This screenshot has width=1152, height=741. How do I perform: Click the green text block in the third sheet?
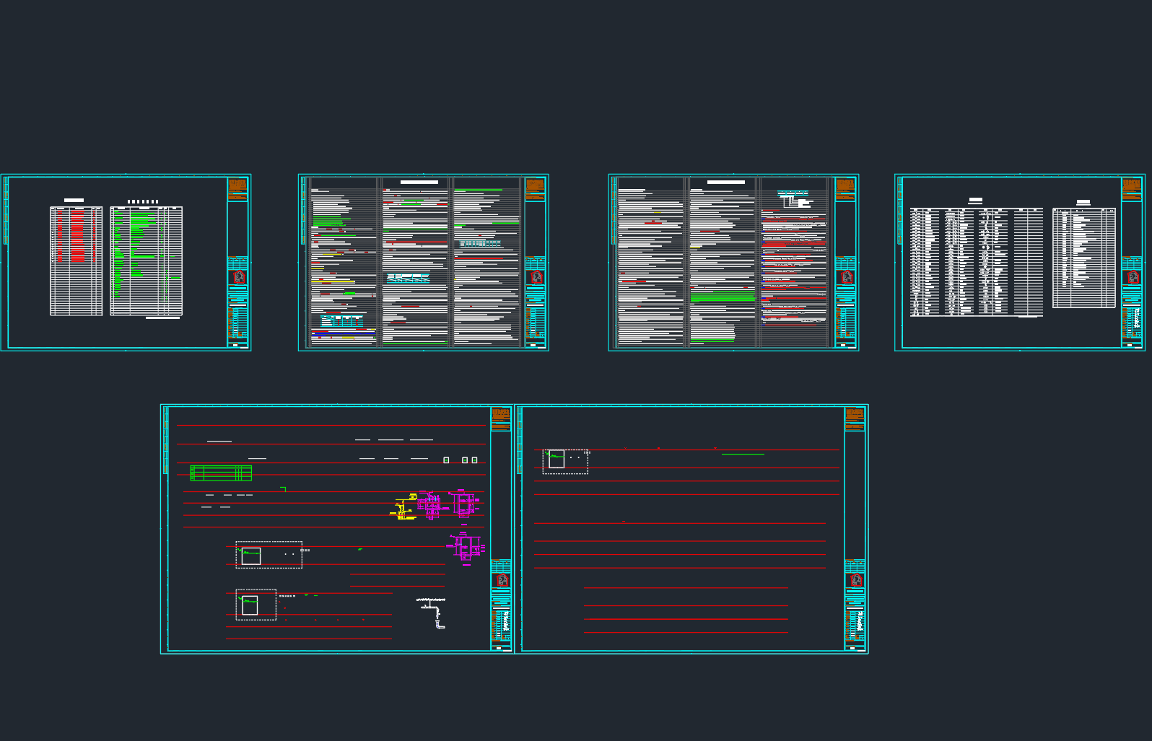[x=723, y=296]
